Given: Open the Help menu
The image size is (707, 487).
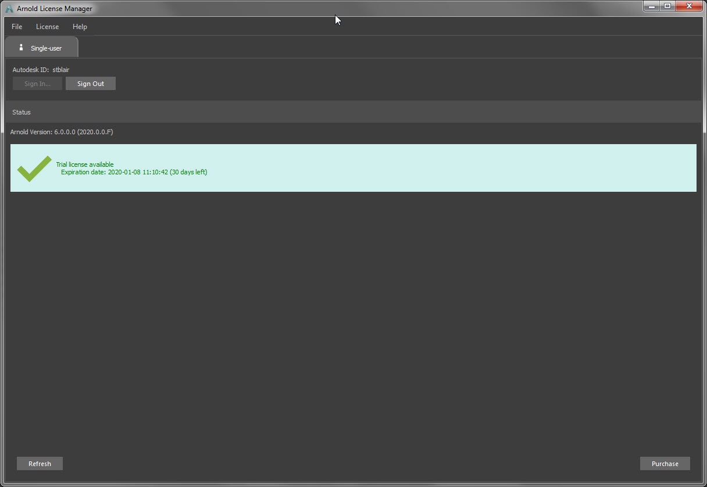Looking at the screenshot, I should [x=80, y=27].
